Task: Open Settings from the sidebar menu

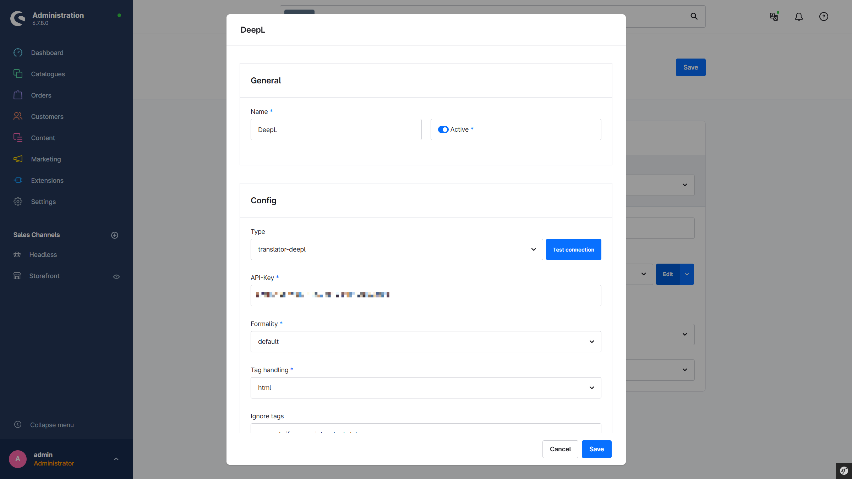Action: click(x=43, y=202)
